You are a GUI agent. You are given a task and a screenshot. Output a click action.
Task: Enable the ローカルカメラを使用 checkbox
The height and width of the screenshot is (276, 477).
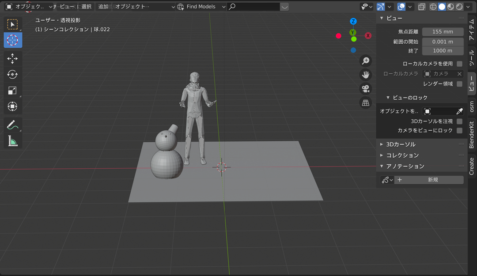pyautogui.click(x=459, y=63)
